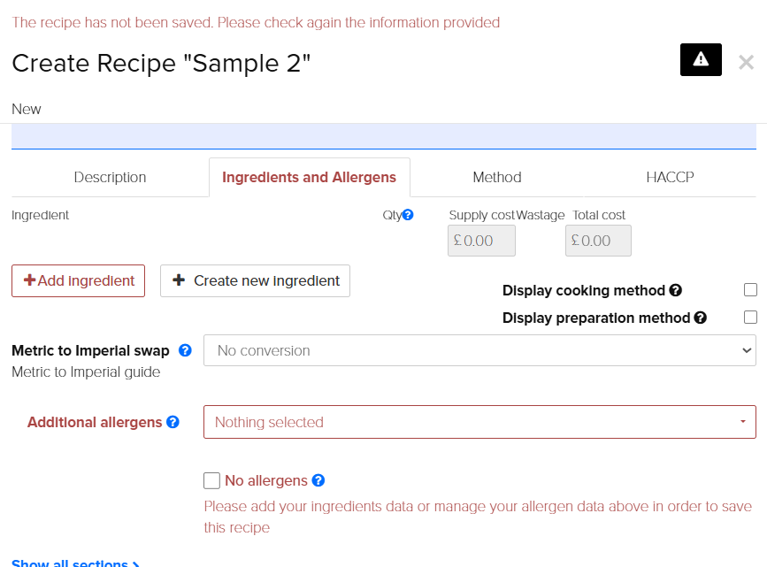Click the Supply cost field
The image size is (767, 567).
(481, 240)
